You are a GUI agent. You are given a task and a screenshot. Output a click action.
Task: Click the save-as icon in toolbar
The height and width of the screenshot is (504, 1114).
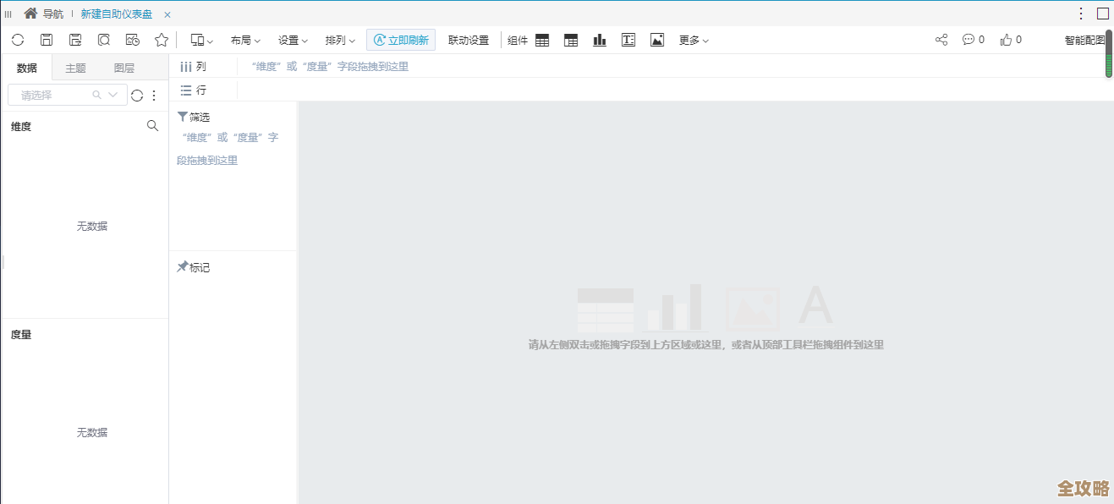[75, 40]
